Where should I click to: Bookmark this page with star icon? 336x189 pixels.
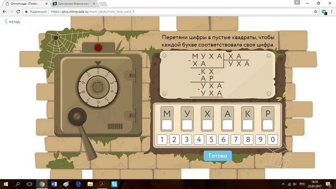pos(316,12)
